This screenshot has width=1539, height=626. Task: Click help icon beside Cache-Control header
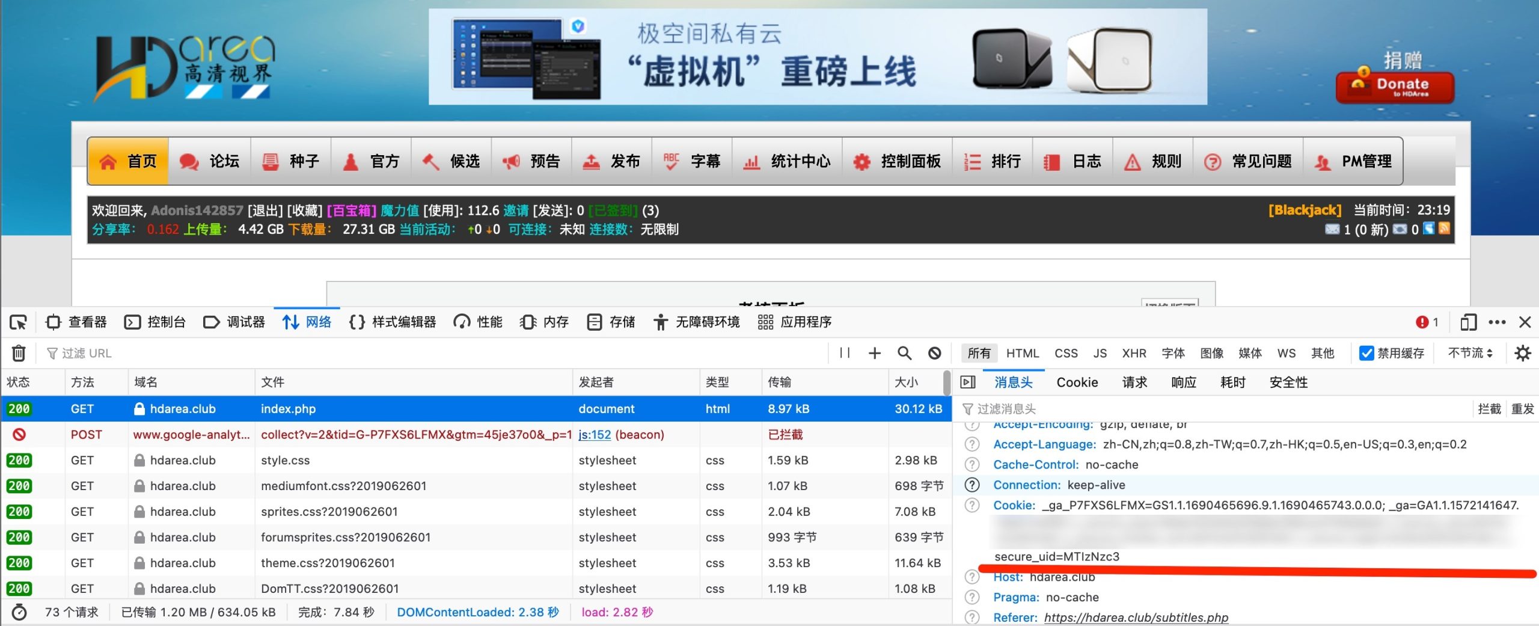coord(972,465)
